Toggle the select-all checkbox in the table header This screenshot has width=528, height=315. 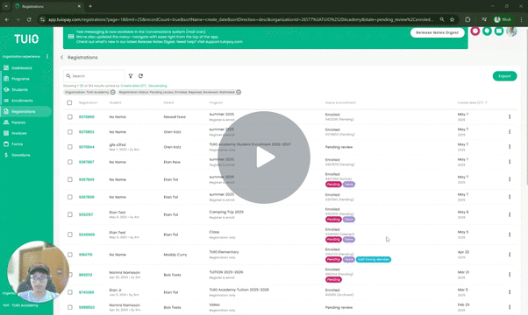pyautogui.click(x=69, y=102)
